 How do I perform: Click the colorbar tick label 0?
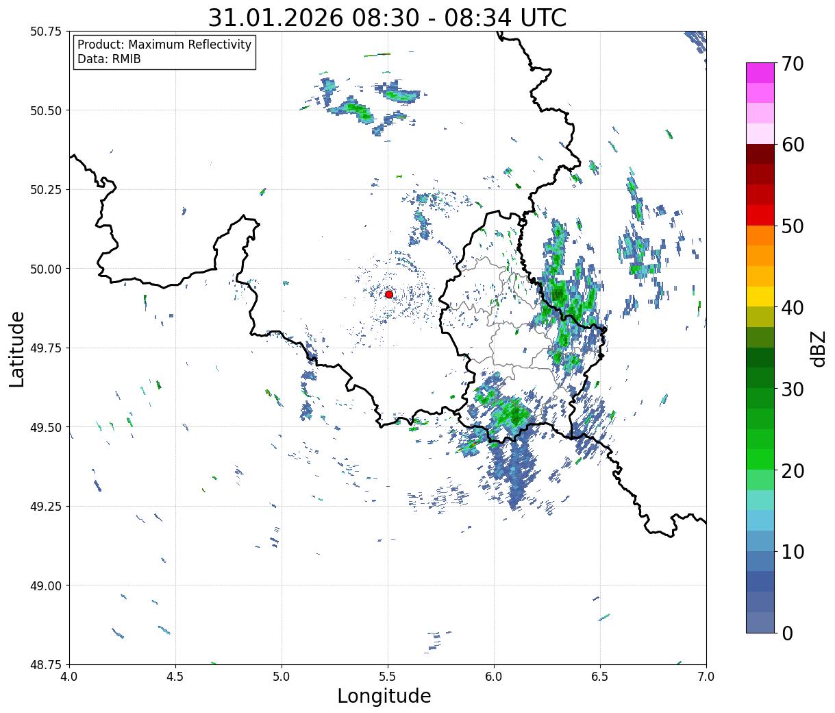tap(787, 633)
